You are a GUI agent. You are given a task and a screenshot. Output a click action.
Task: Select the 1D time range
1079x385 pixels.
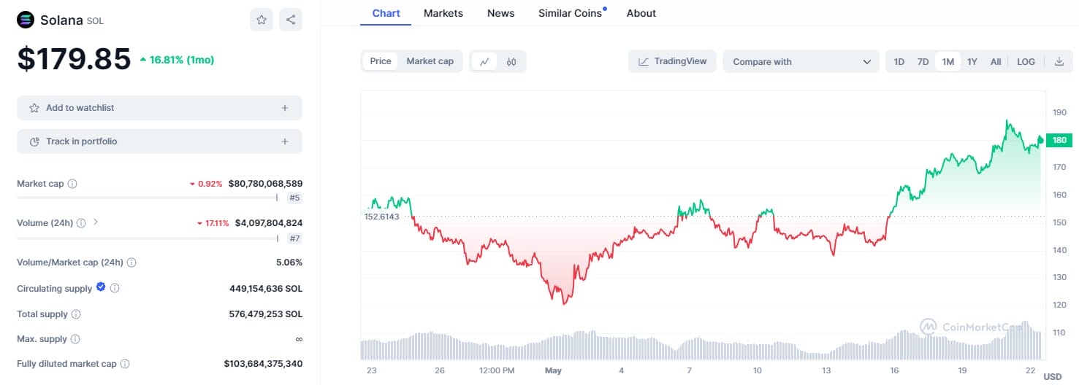pos(899,62)
